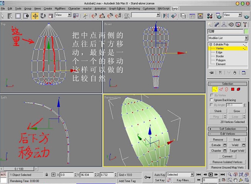Image resolution: width=251 pixels, height=184 pixels.
Task: Switch to Modify command panel
Action: 217,24
